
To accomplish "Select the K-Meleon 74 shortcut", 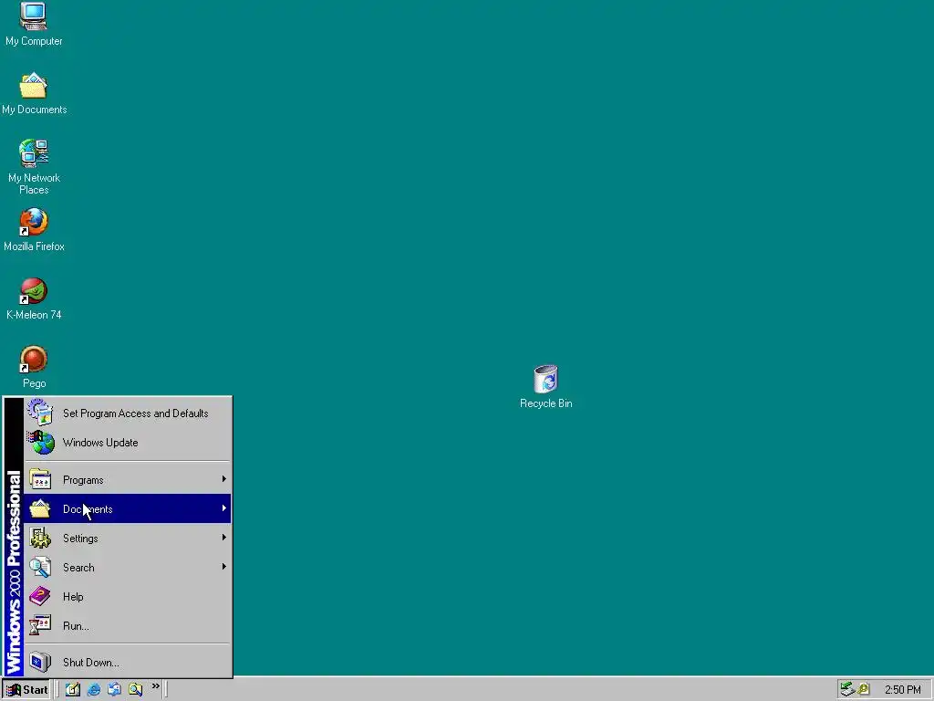I will [34, 298].
